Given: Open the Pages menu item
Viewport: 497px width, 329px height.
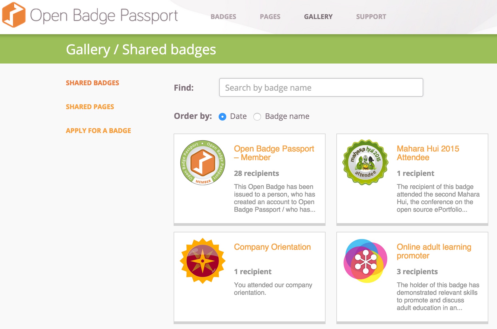Looking at the screenshot, I should tap(270, 17).
